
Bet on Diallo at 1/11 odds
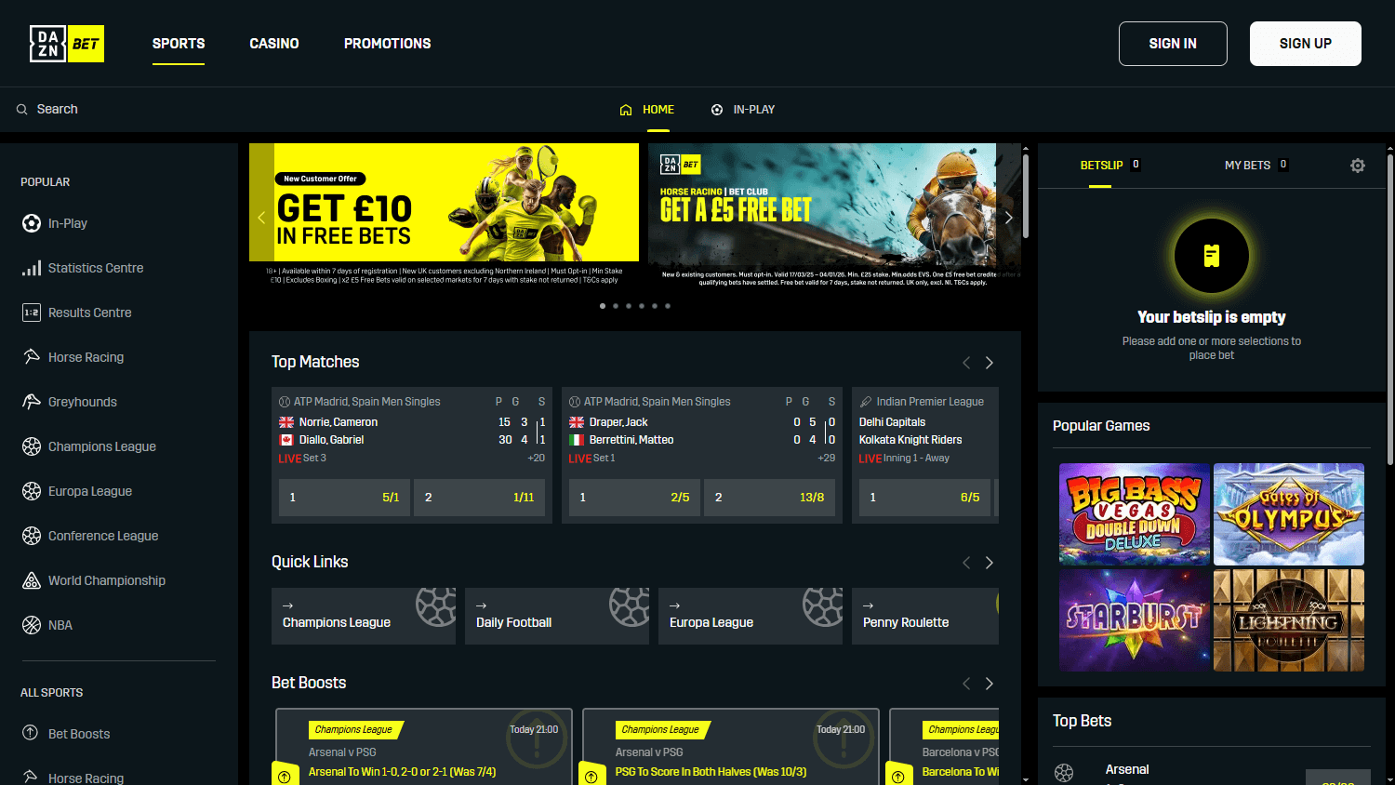(x=479, y=498)
